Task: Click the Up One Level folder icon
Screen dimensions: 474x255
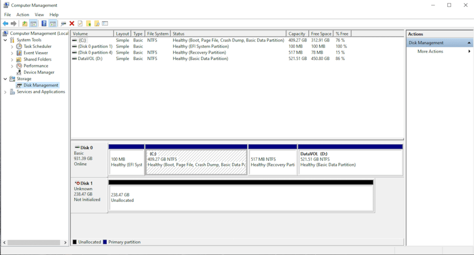Action: [25, 24]
